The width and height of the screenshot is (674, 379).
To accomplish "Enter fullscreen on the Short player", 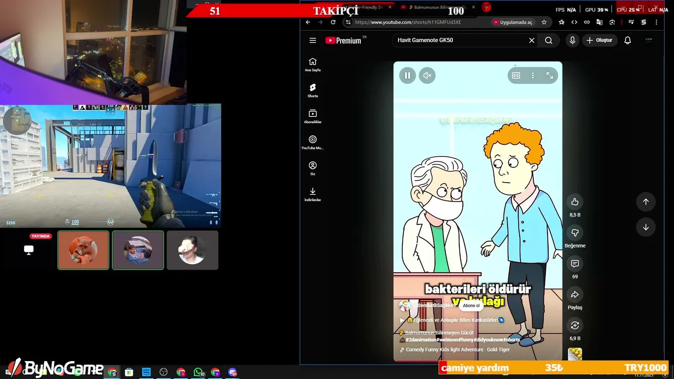I will coord(550,76).
